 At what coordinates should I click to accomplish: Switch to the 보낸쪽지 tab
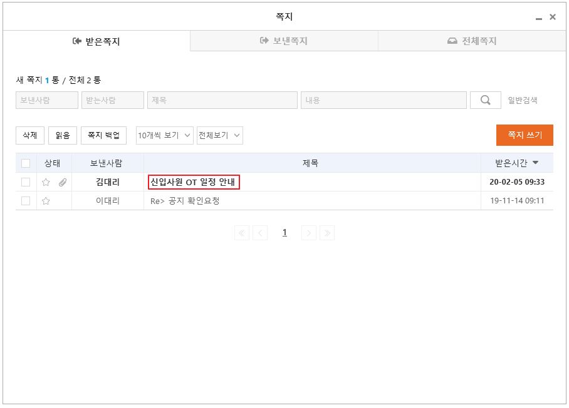(284, 41)
